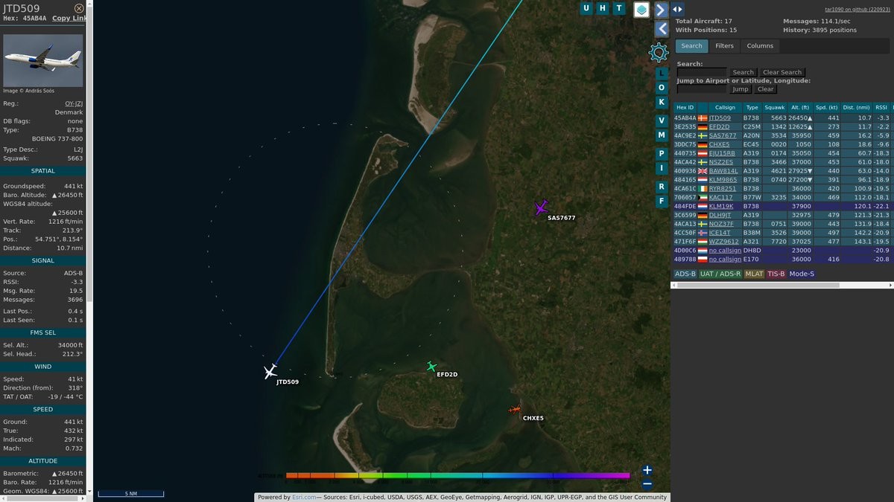The width and height of the screenshot is (894, 502).
Task: Toggle the L labels button
Action: coord(662,74)
